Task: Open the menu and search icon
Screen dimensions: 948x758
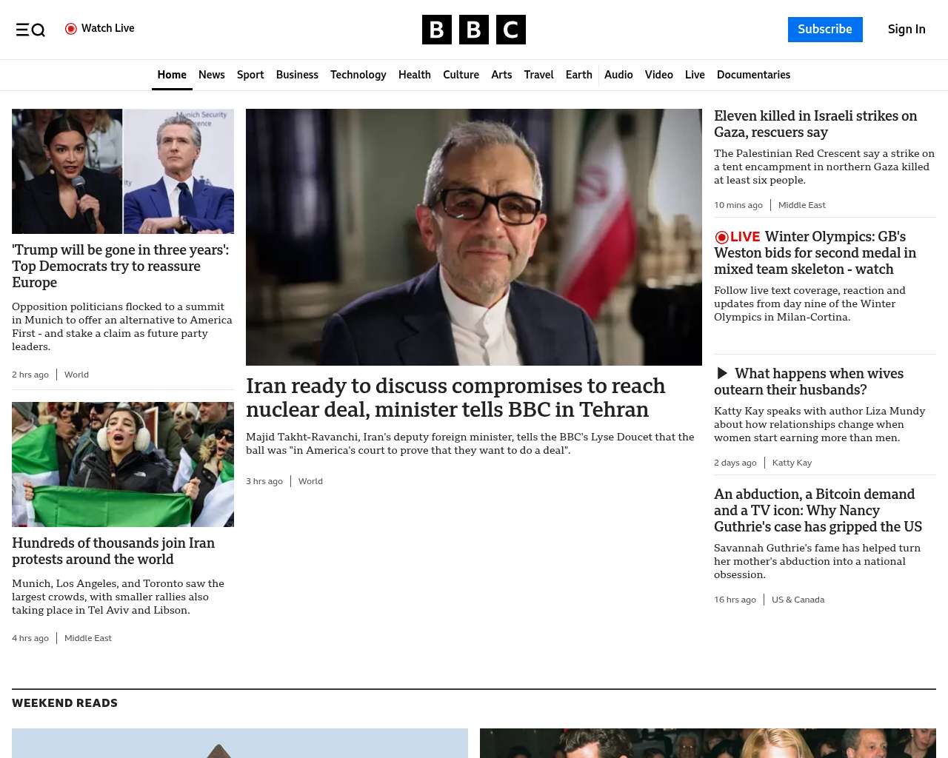Action: click(x=30, y=30)
